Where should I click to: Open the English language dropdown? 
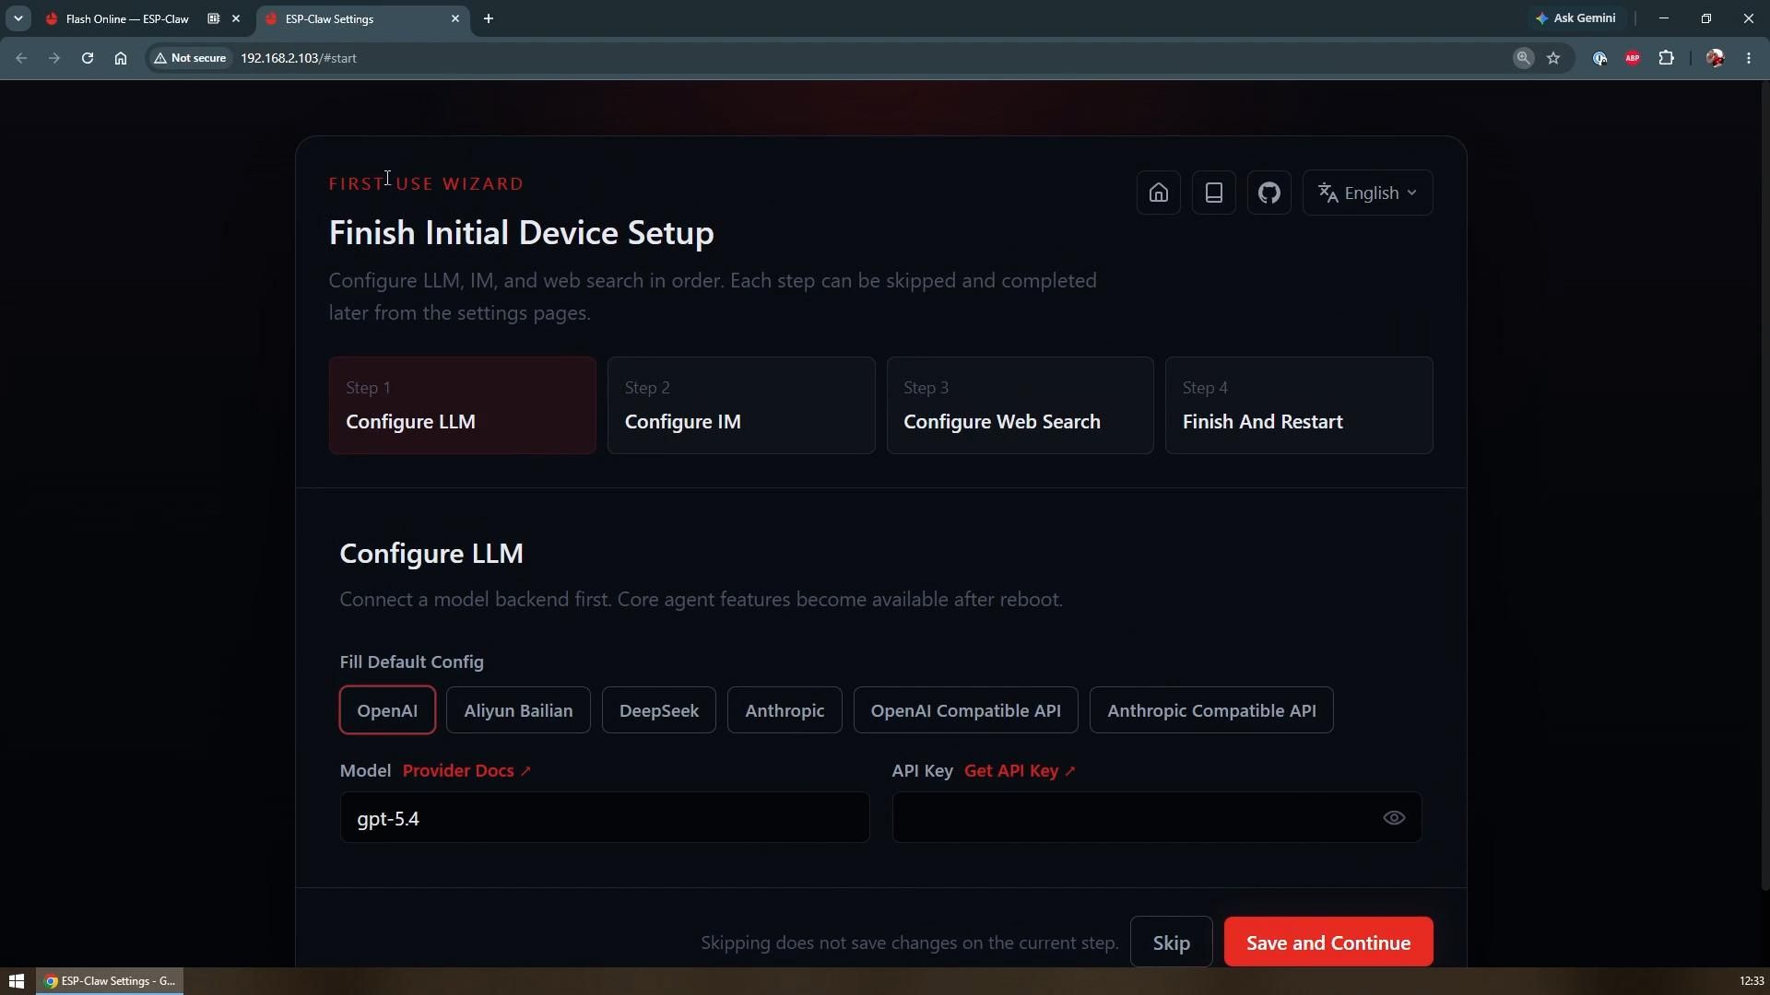[x=1367, y=193]
